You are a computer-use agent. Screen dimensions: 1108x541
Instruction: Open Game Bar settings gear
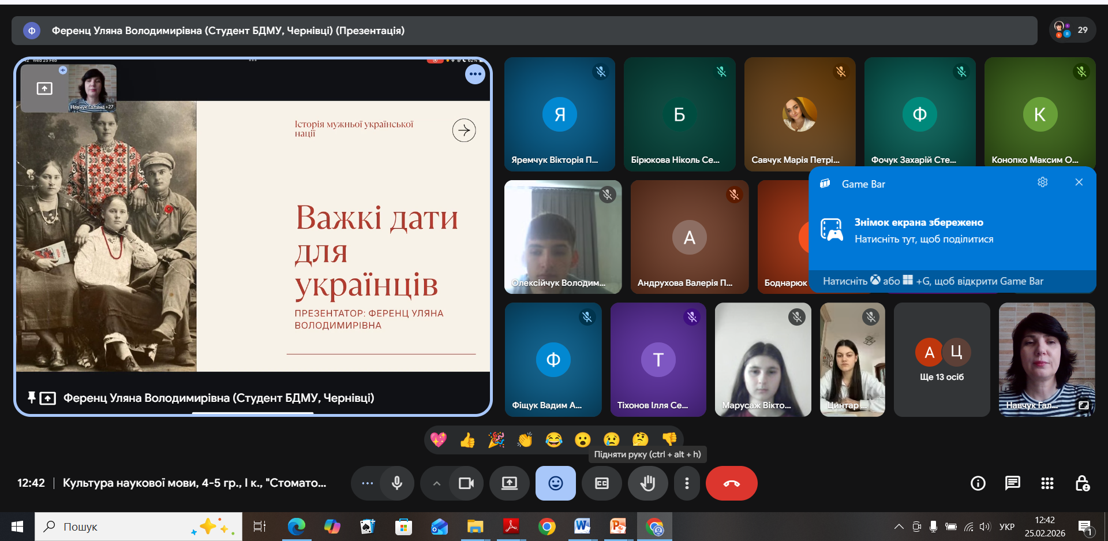(1043, 182)
